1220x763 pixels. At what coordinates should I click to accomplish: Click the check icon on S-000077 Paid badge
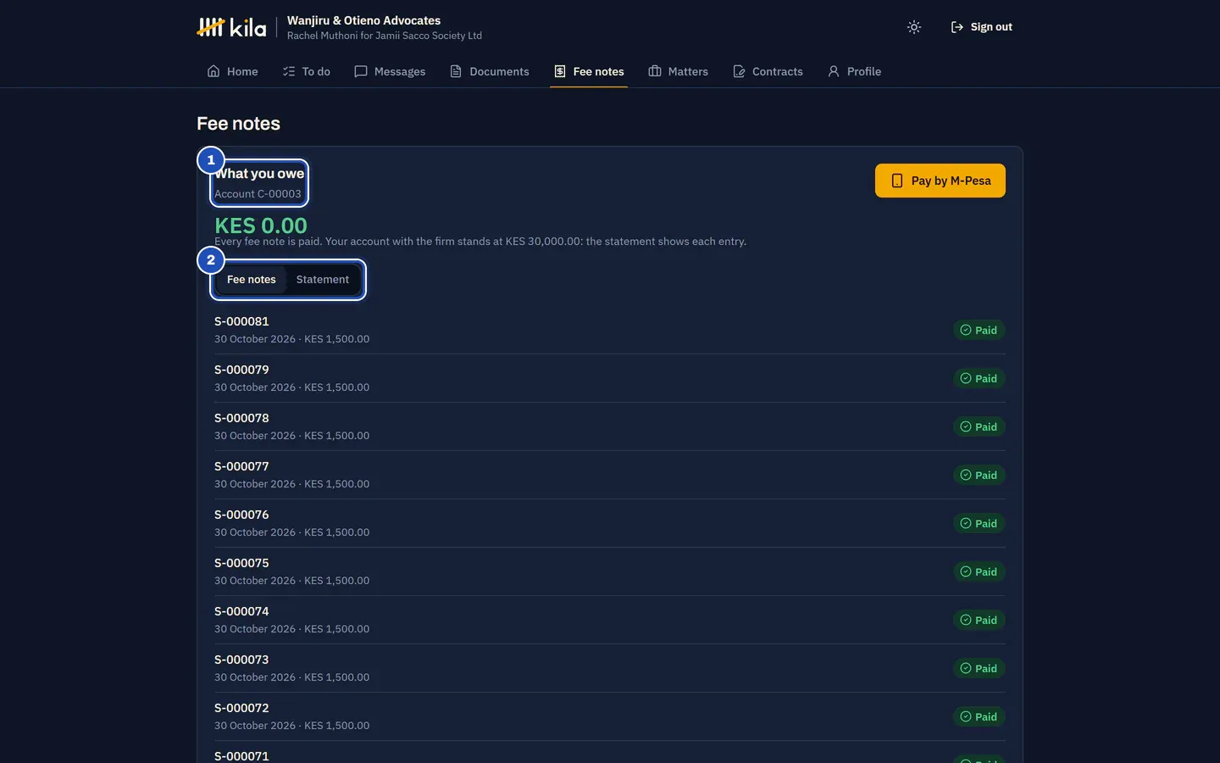pyautogui.click(x=966, y=475)
